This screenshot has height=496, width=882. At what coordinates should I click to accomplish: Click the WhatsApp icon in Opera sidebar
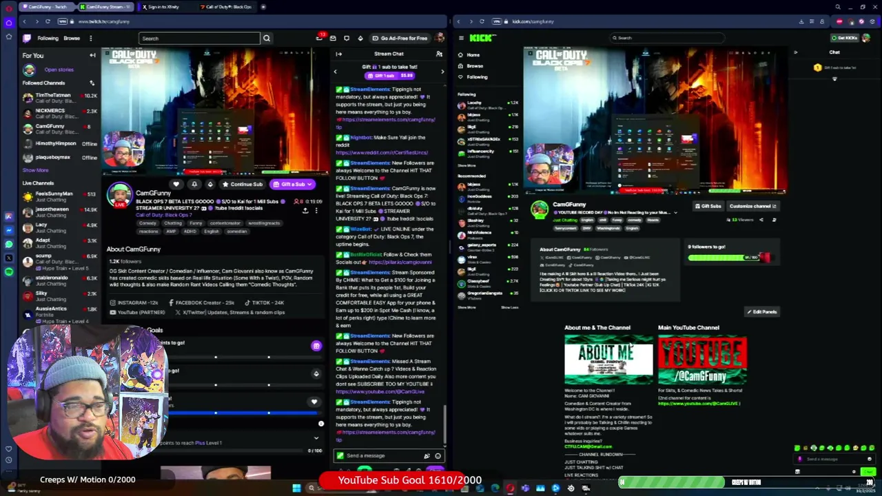[8, 244]
